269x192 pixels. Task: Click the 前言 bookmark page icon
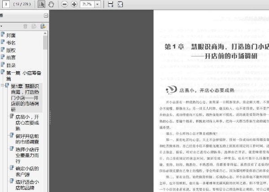pos(3,57)
